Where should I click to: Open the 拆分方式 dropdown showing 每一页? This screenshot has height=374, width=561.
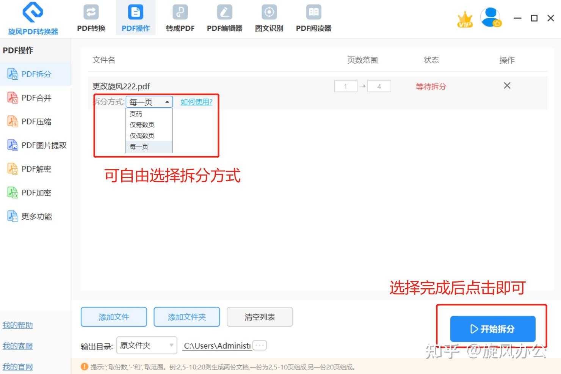(x=149, y=102)
